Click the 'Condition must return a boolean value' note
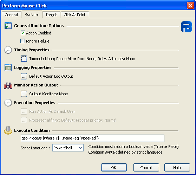 coord(133,147)
